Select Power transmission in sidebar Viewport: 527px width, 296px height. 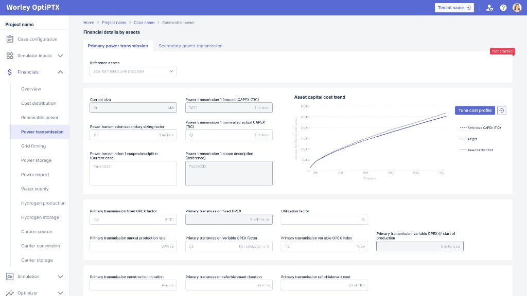40,132
